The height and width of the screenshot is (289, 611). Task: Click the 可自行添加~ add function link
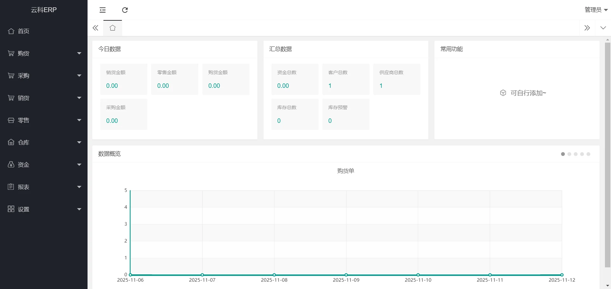tap(528, 93)
